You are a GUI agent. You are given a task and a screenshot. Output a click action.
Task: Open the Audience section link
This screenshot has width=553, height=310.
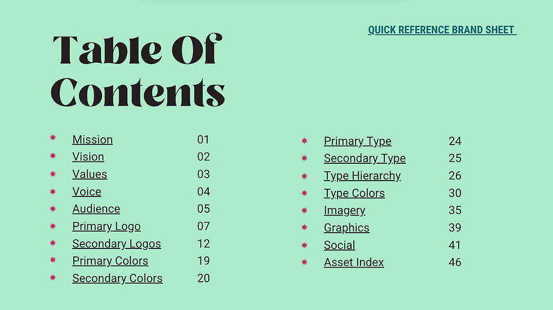(x=96, y=209)
